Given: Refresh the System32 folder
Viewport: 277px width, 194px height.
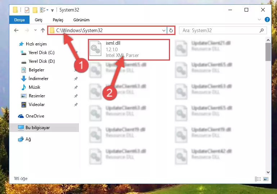Looking at the screenshot, I should click(171, 30).
